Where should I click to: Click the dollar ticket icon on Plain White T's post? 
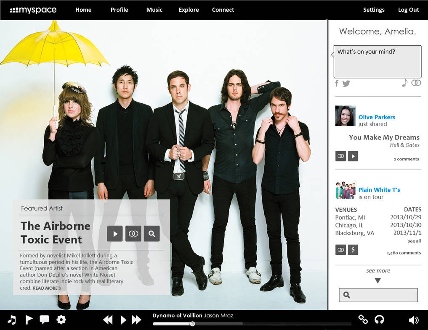(353, 249)
